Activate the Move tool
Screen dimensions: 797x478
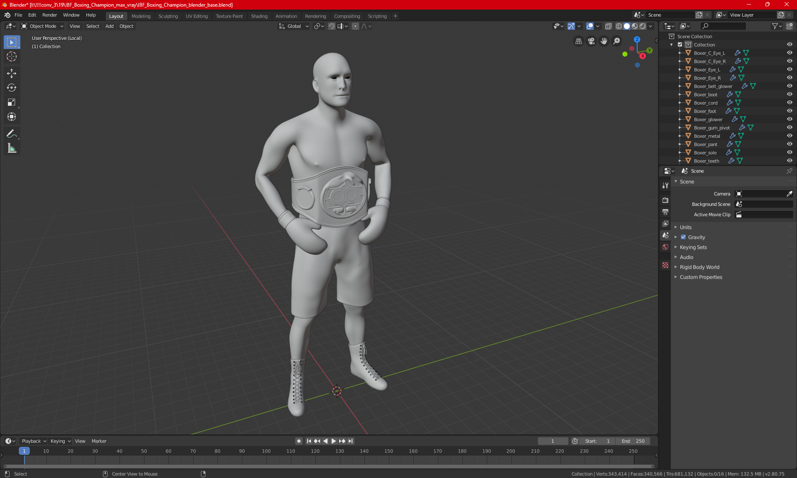[12, 73]
